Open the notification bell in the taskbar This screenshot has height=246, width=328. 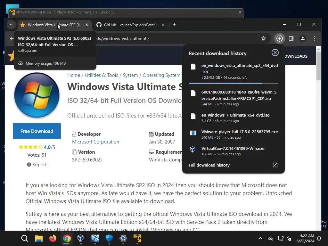pyautogui.click(x=319, y=238)
